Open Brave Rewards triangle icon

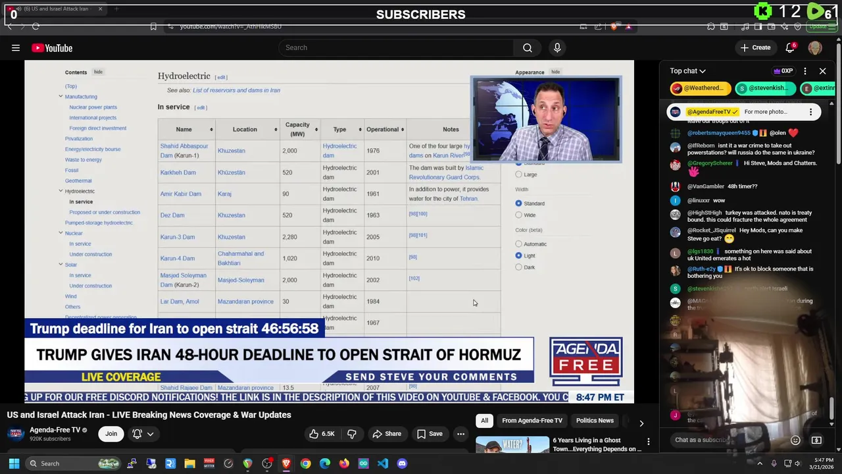coord(629,26)
